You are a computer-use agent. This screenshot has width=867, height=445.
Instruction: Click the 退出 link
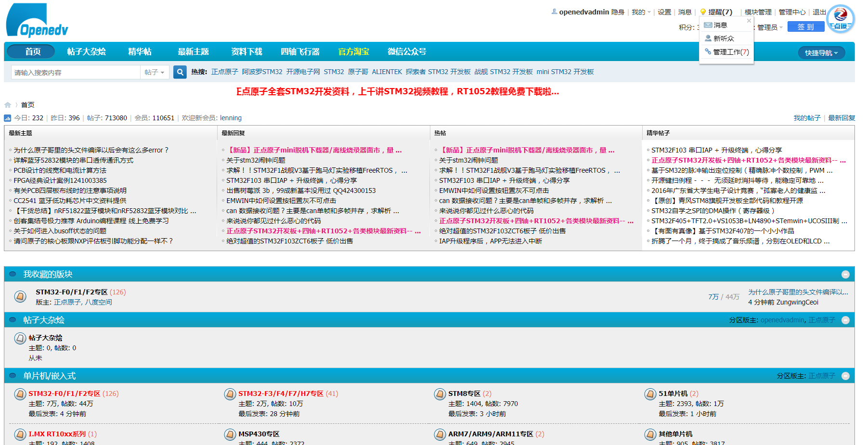click(x=819, y=12)
